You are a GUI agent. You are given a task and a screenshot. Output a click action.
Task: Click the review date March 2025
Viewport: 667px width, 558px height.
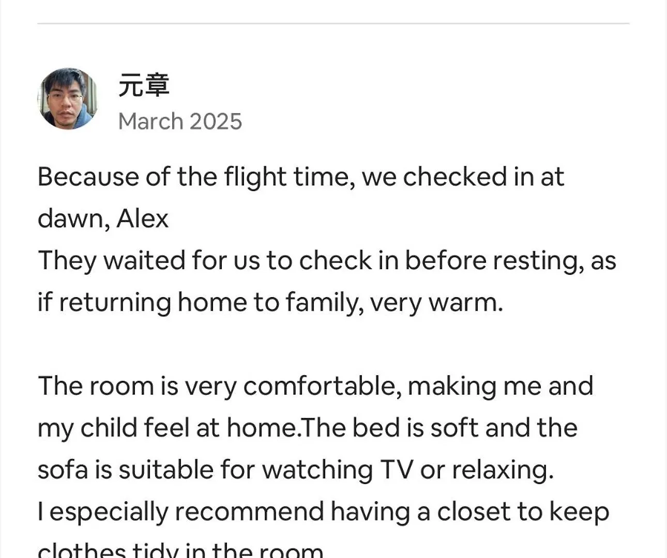pos(180,122)
